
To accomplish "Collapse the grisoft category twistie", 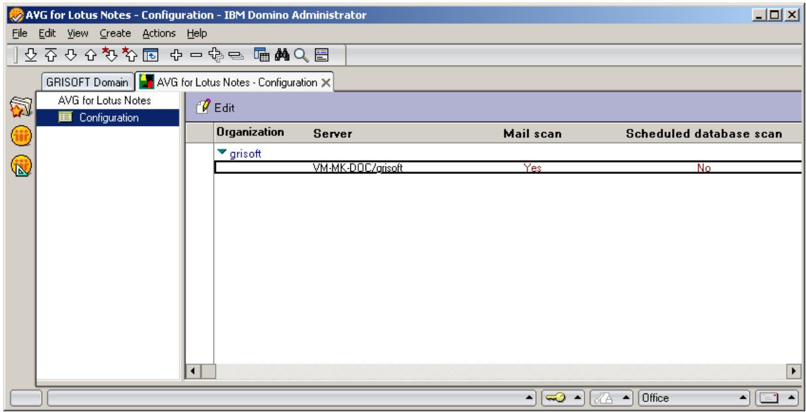I will coord(222,153).
